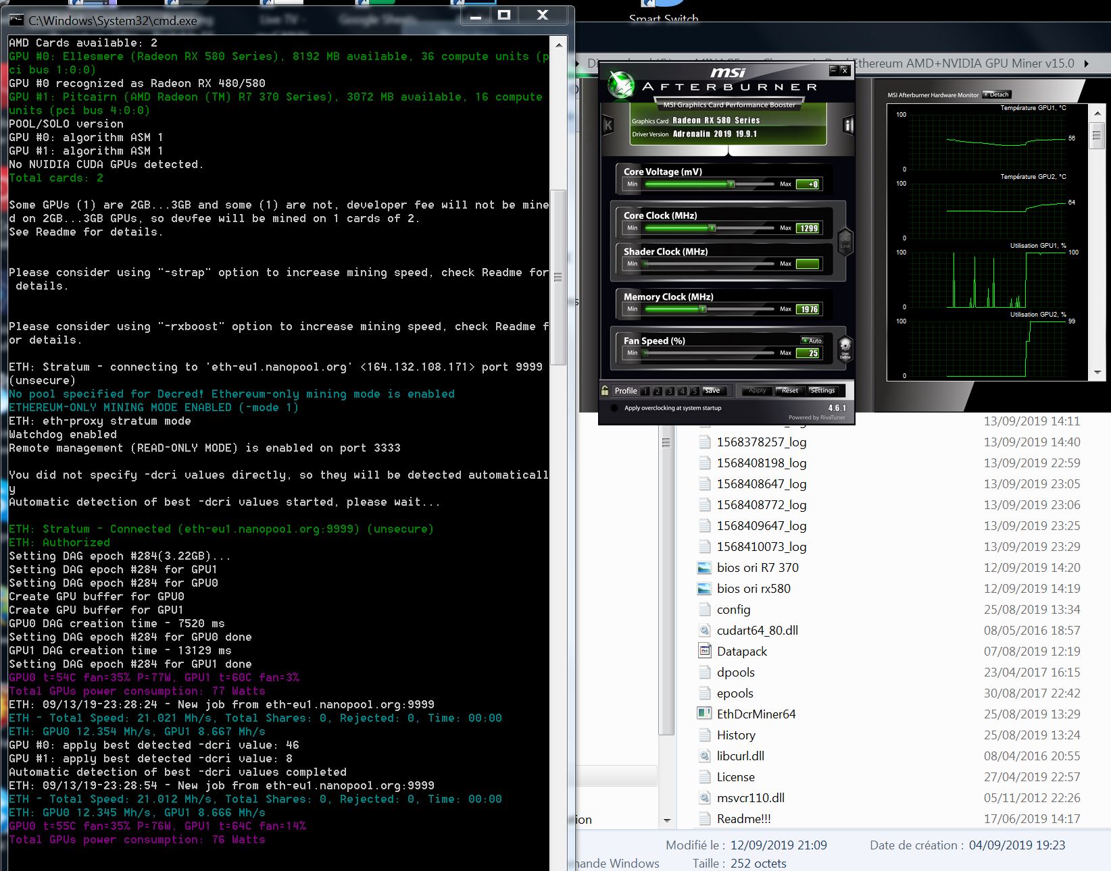Image resolution: width=1111 pixels, height=871 pixels.
Task: Click the Hardware Monitor up arrow
Action: [1097, 113]
